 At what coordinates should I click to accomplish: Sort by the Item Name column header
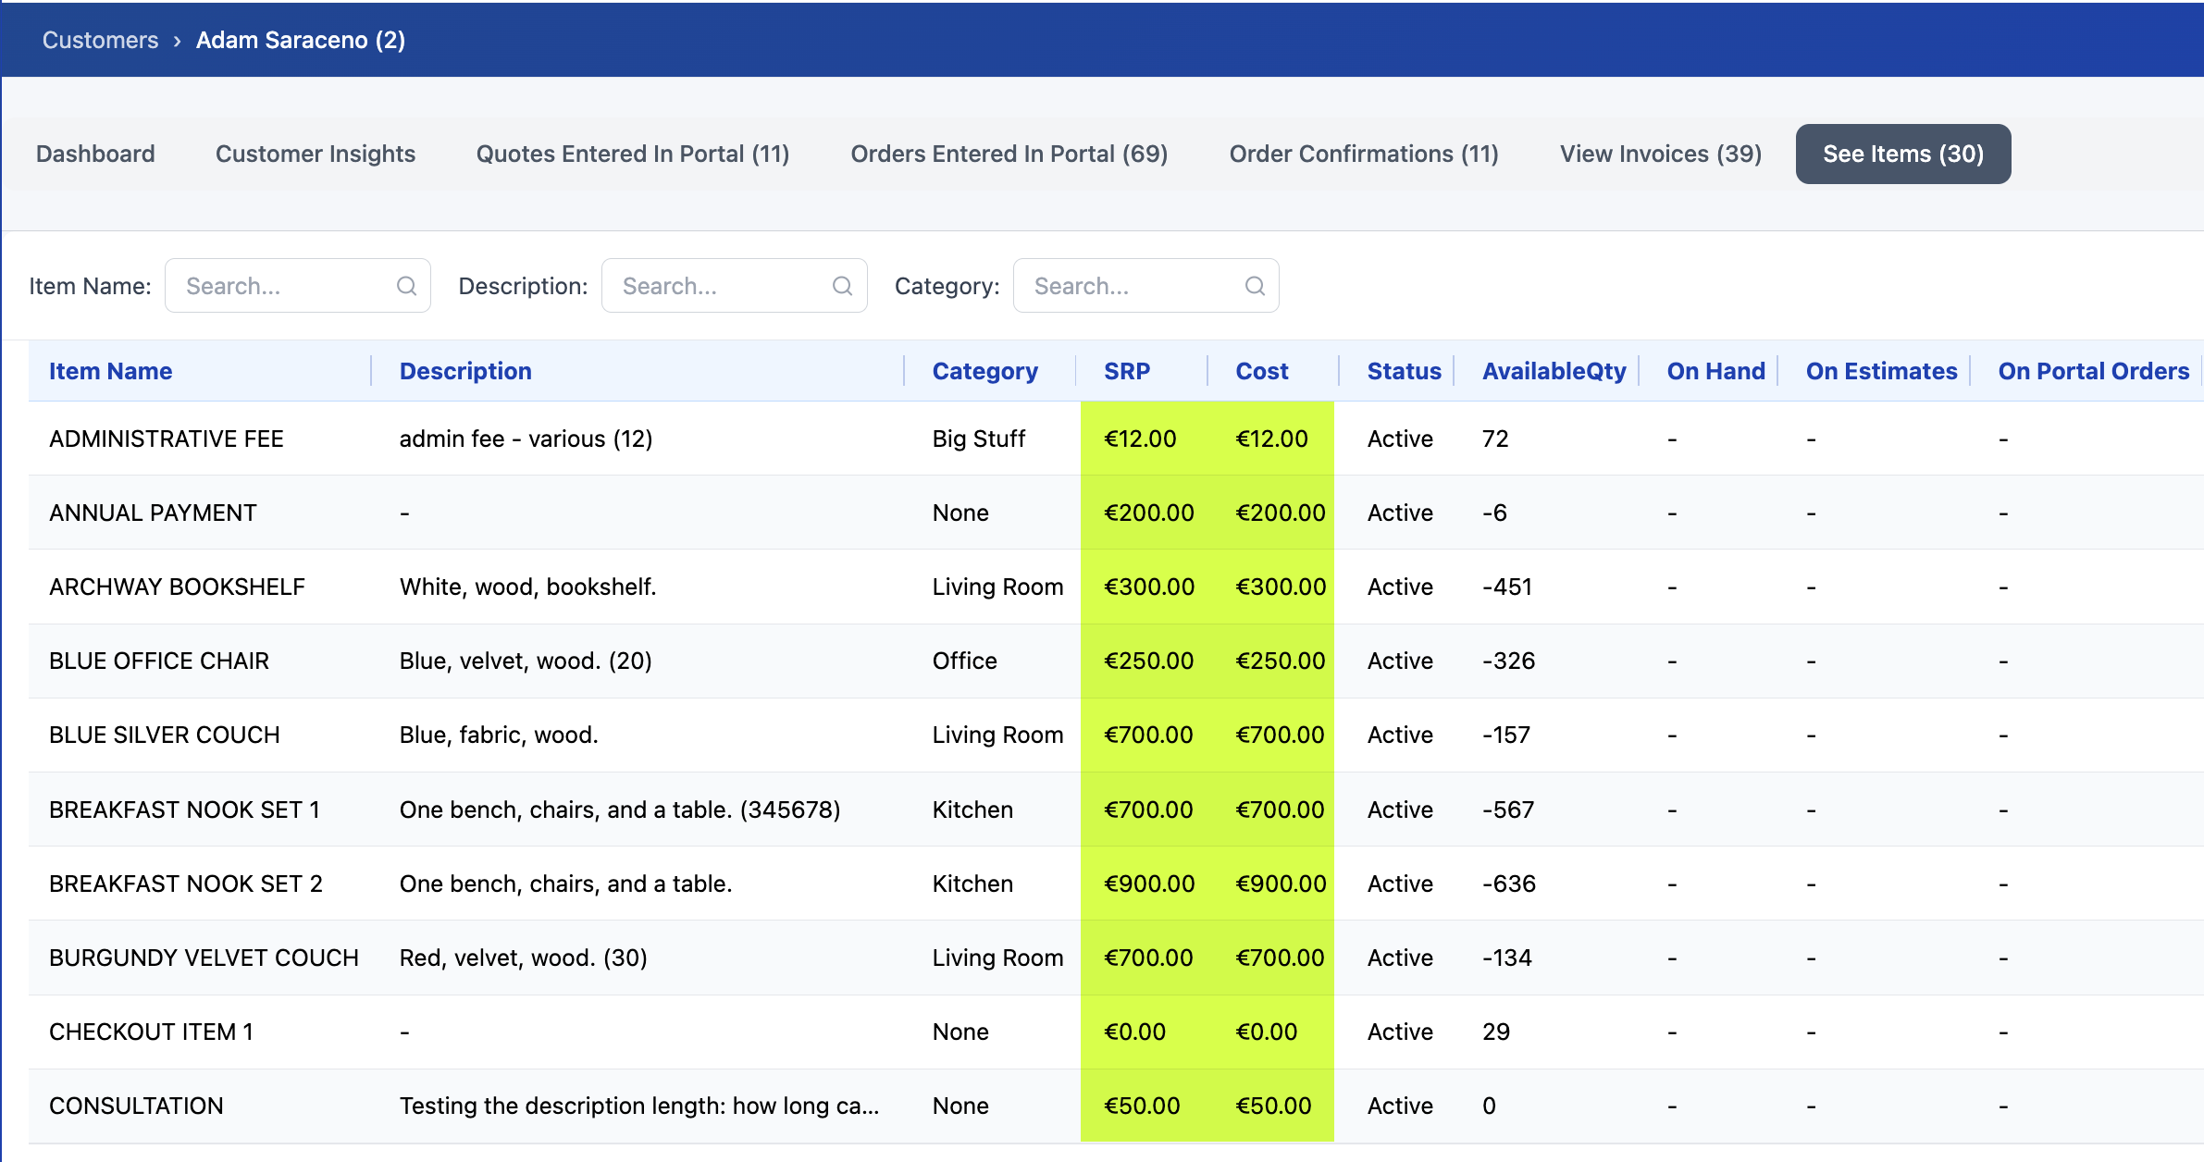[x=110, y=371]
